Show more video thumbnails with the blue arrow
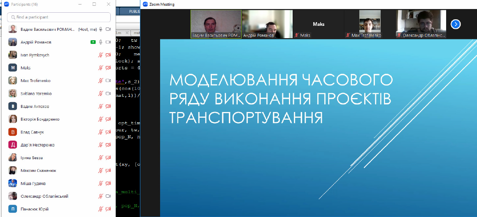Image resolution: width=477 pixels, height=217 pixels. tap(456, 24)
